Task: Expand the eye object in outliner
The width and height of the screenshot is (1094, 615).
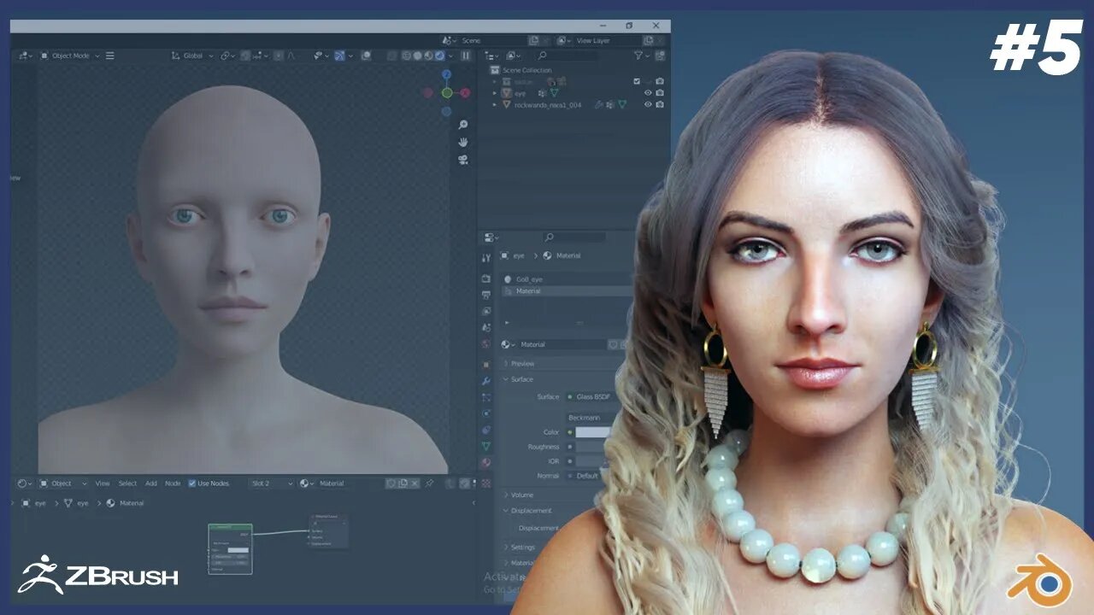Action: point(494,93)
